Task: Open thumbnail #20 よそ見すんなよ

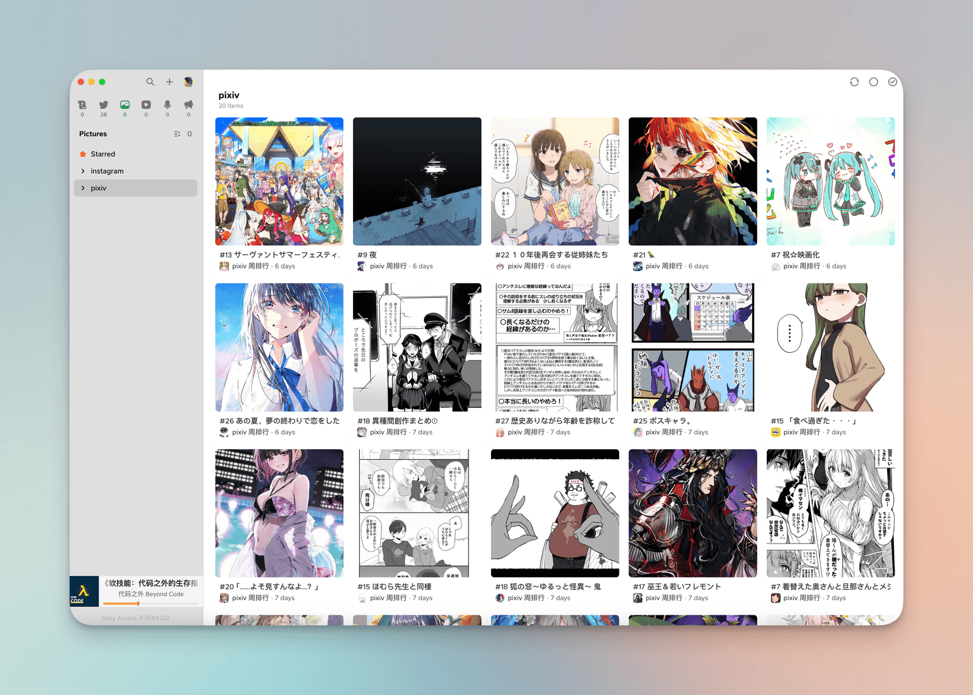Action: [x=279, y=513]
